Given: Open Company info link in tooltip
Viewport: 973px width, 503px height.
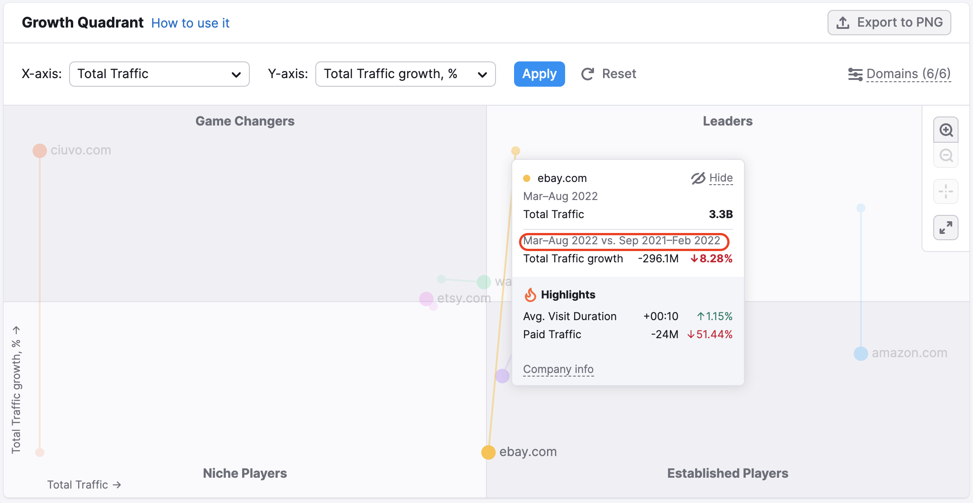Looking at the screenshot, I should (558, 369).
